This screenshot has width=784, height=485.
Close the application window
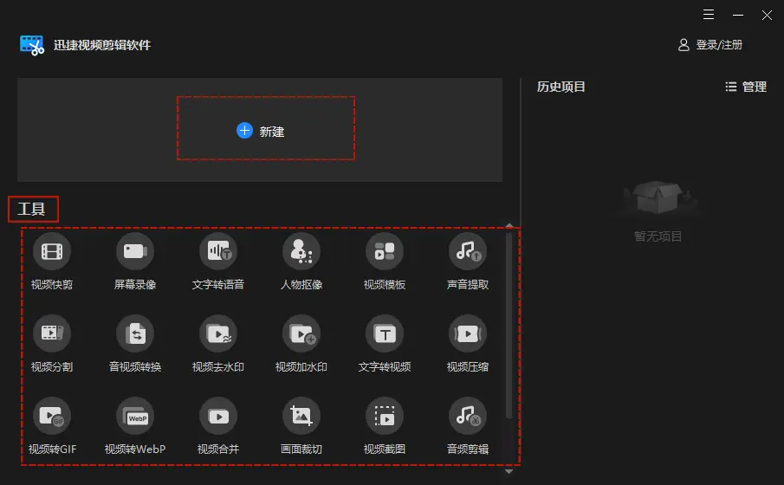(x=767, y=15)
